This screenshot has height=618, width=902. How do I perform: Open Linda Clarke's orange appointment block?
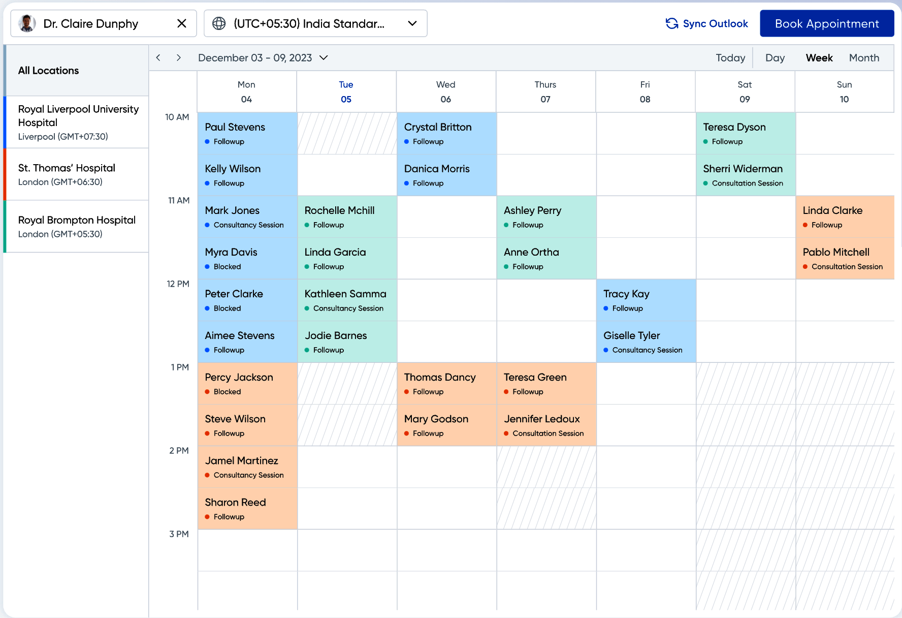(x=845, y=217)
